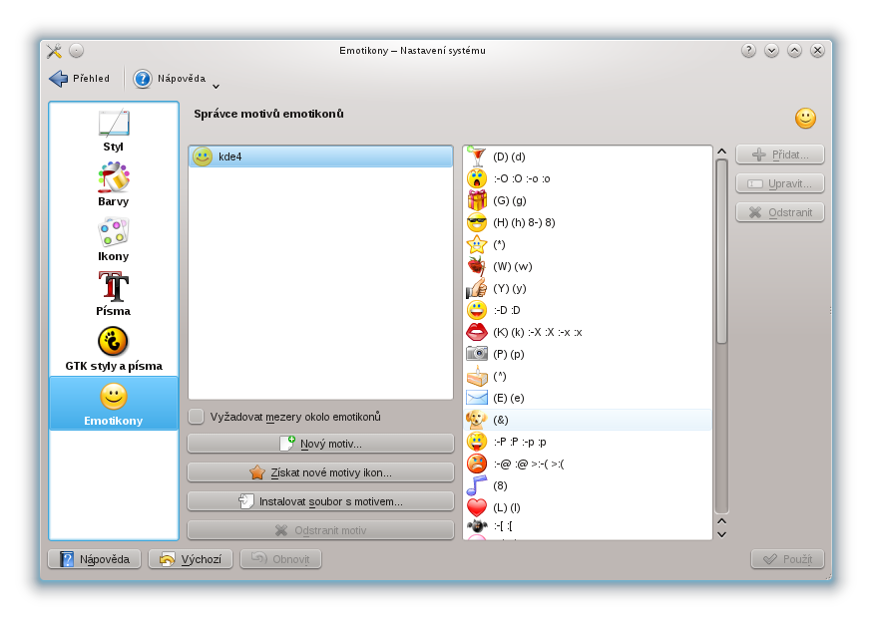Image resolution: width=872 pixels, height=620 pixels.
Task: Click Získat nové motivy ikon button
Action: click(321, 472)
